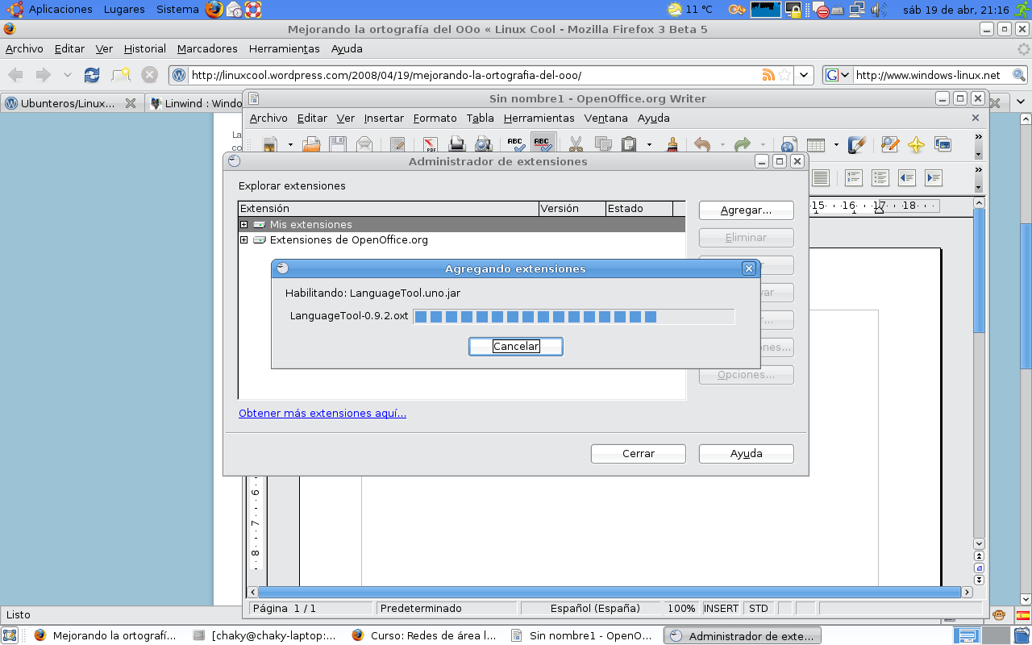1032x645 pixels.
Task: Toggle Firefox bookmark star in URL bar
Action: click(x=784, y=75)
